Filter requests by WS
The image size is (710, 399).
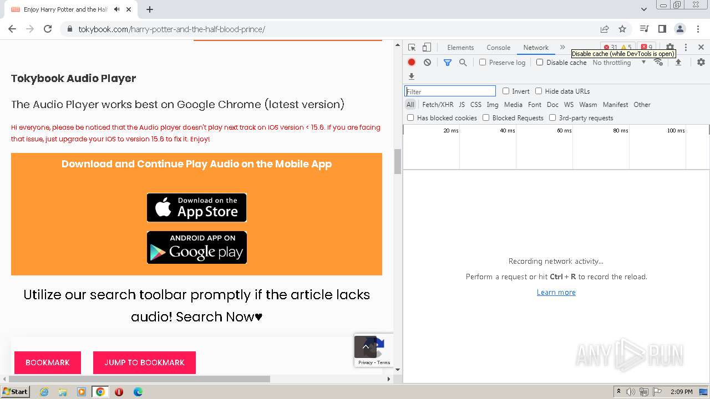coord(569,105)
